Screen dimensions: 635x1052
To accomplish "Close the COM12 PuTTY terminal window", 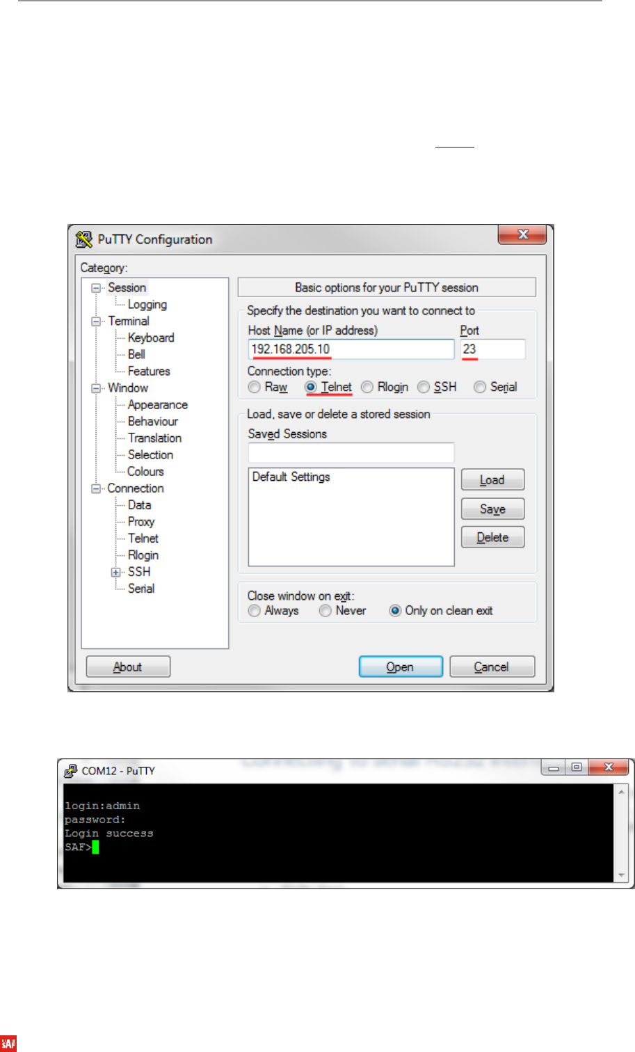I will (x=608, y=767).
